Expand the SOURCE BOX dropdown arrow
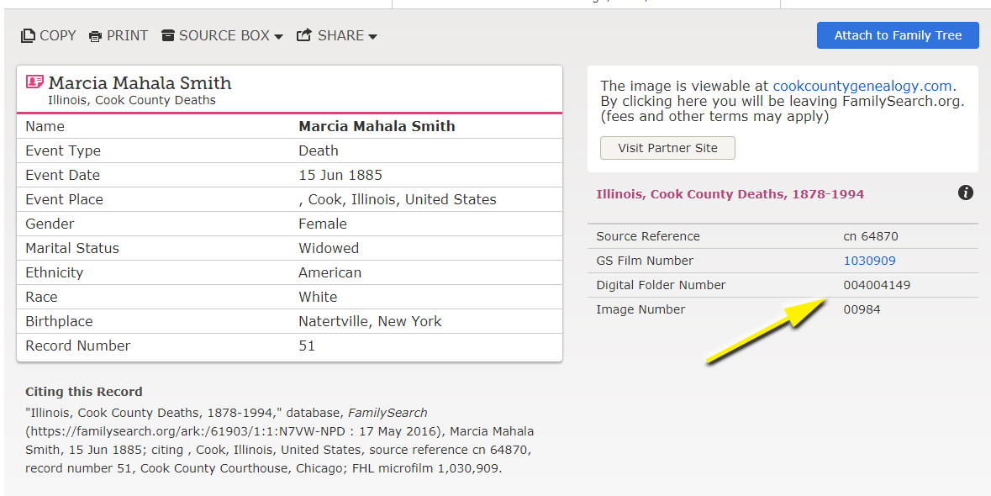Image resolution: width=991 pixels, height=496 pixels. (278, 37)
